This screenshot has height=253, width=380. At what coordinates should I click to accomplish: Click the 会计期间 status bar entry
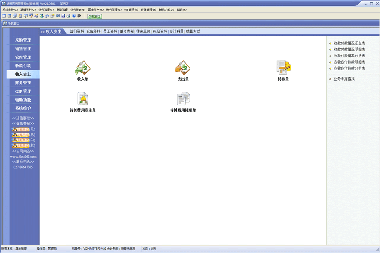pyautogui.click(x=121, y=249)
